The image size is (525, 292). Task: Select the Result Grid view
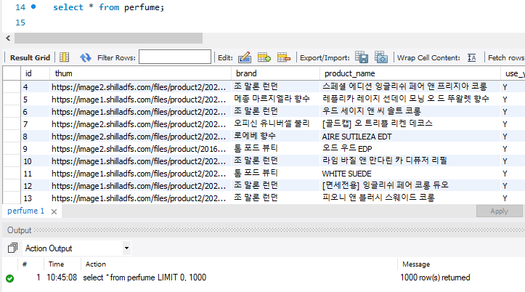click(30, 57)
